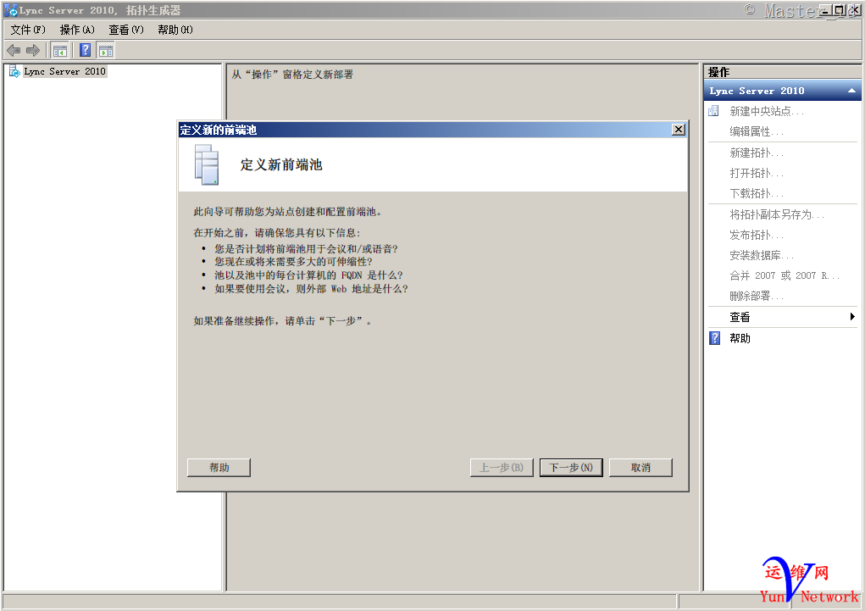This screenshot has height=611, width=865.
Task: Click 新建中央站点... action
Action: [767, 112]
